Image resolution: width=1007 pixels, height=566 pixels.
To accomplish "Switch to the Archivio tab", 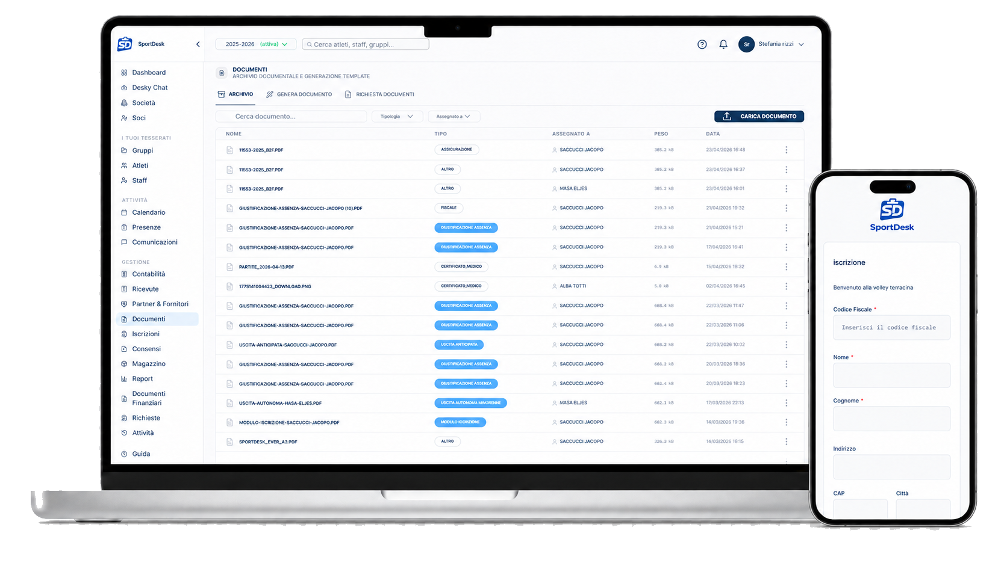I will 235,94.
